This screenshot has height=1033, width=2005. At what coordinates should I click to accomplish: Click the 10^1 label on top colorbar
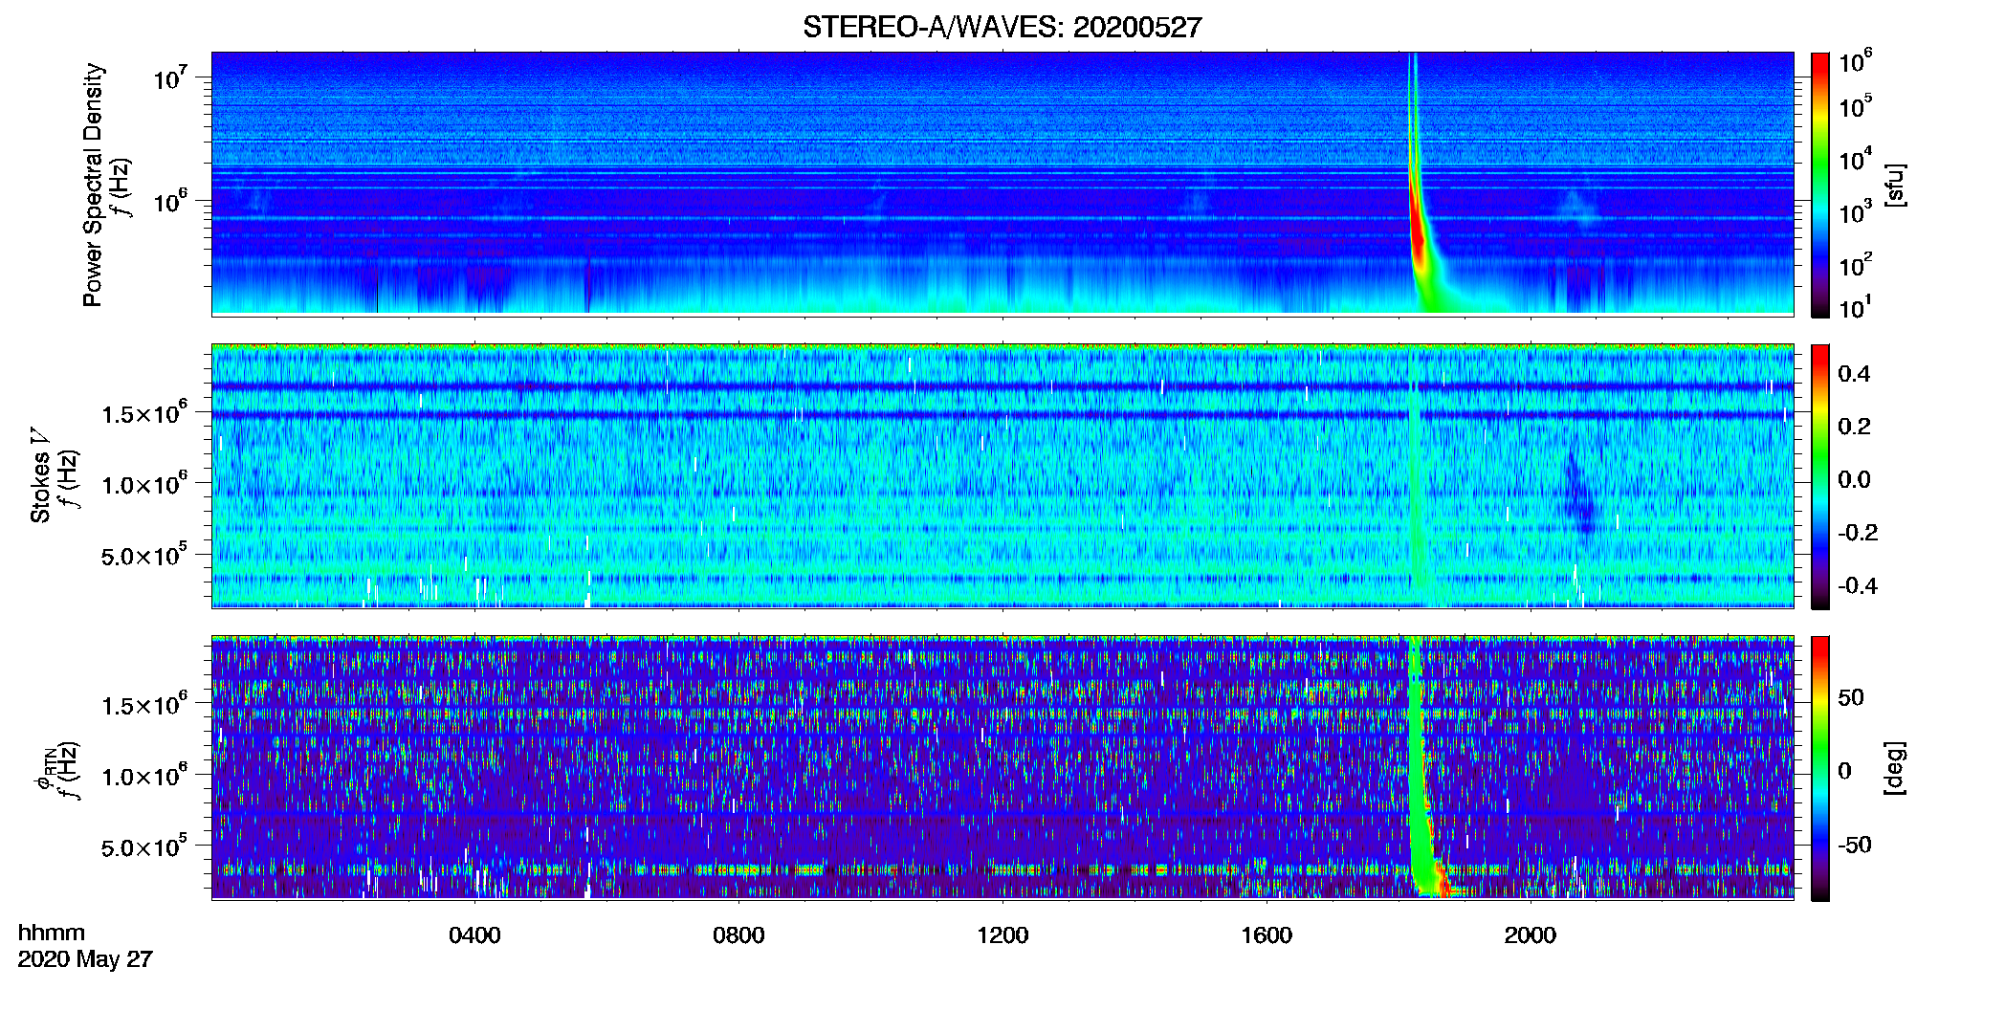pos(1855,307)
